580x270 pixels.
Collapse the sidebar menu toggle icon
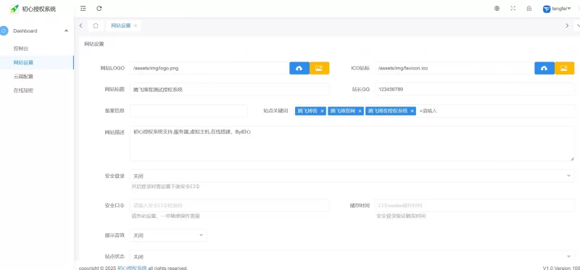click(x=83, y=9)
